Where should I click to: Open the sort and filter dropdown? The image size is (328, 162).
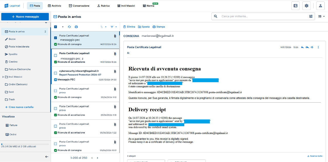pos(114,27)
